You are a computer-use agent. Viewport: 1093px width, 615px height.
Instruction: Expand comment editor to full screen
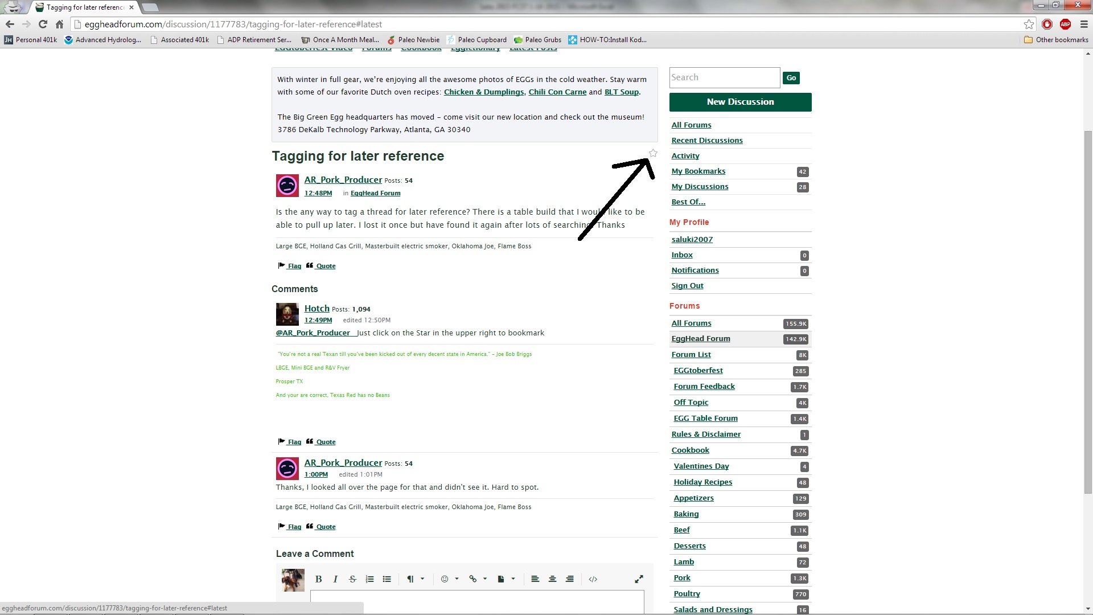pos(639,579)
